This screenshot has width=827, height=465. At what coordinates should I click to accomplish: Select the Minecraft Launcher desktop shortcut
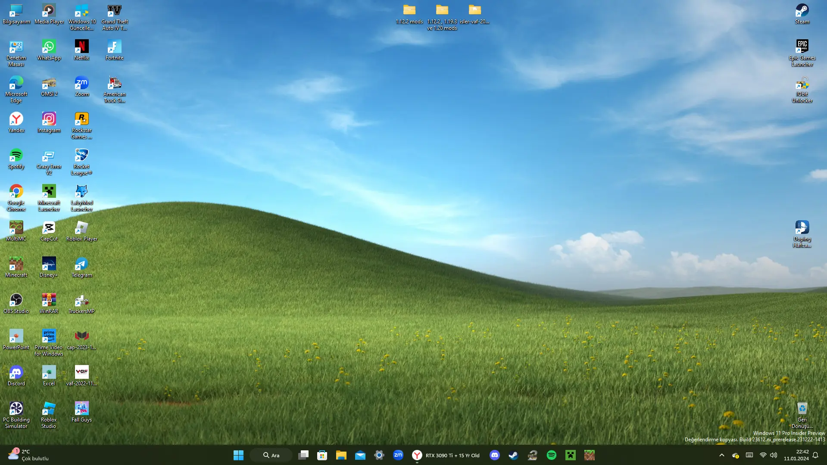click(x=49, y=198)
